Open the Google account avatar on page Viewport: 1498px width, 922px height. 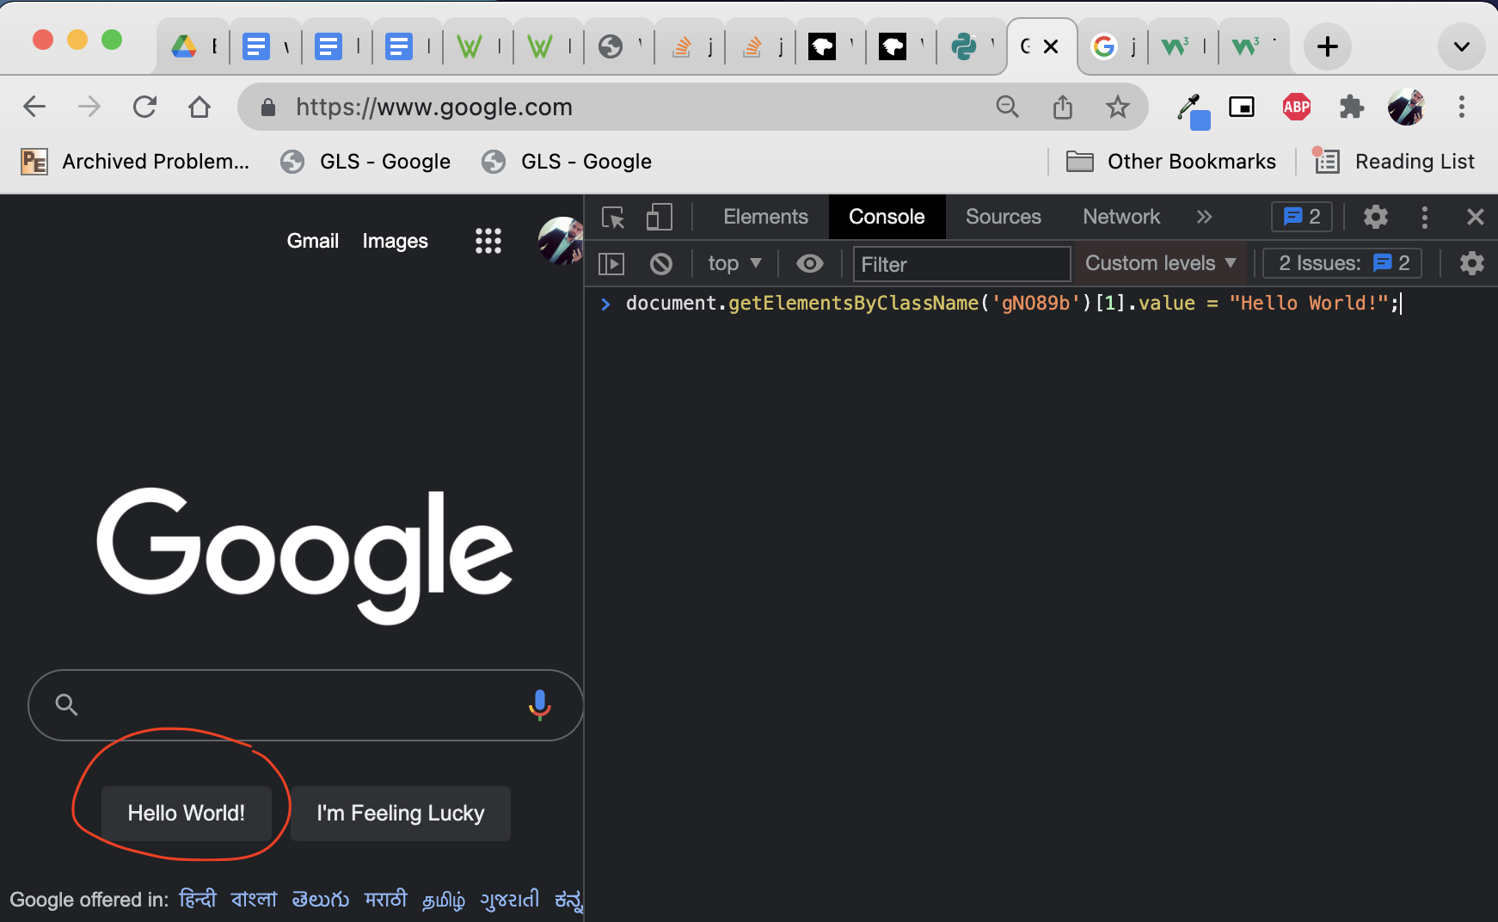click(x=561, y=241)
